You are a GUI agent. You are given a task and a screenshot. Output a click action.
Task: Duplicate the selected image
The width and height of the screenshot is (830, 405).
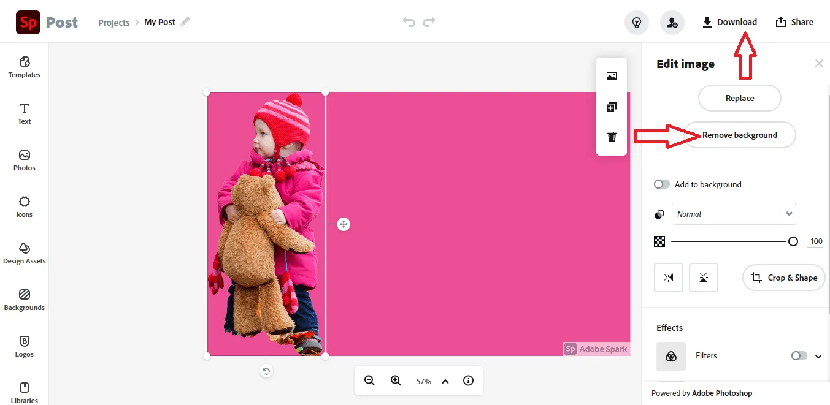pyautogui.click(x=612, y=107)
